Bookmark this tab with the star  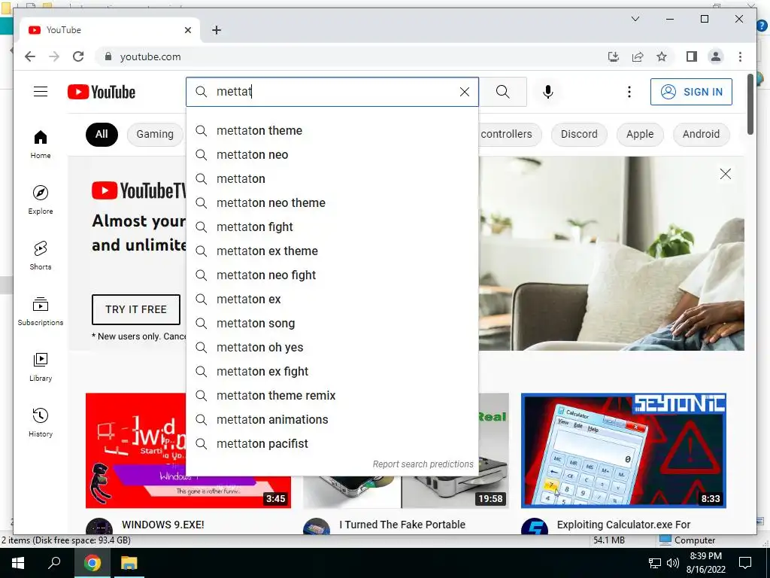click(x=662, y=56)
